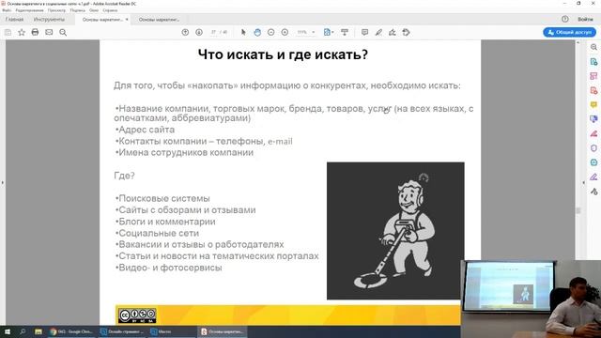
Task: Click the Creative Commons license badge
Action: (137, 315)
